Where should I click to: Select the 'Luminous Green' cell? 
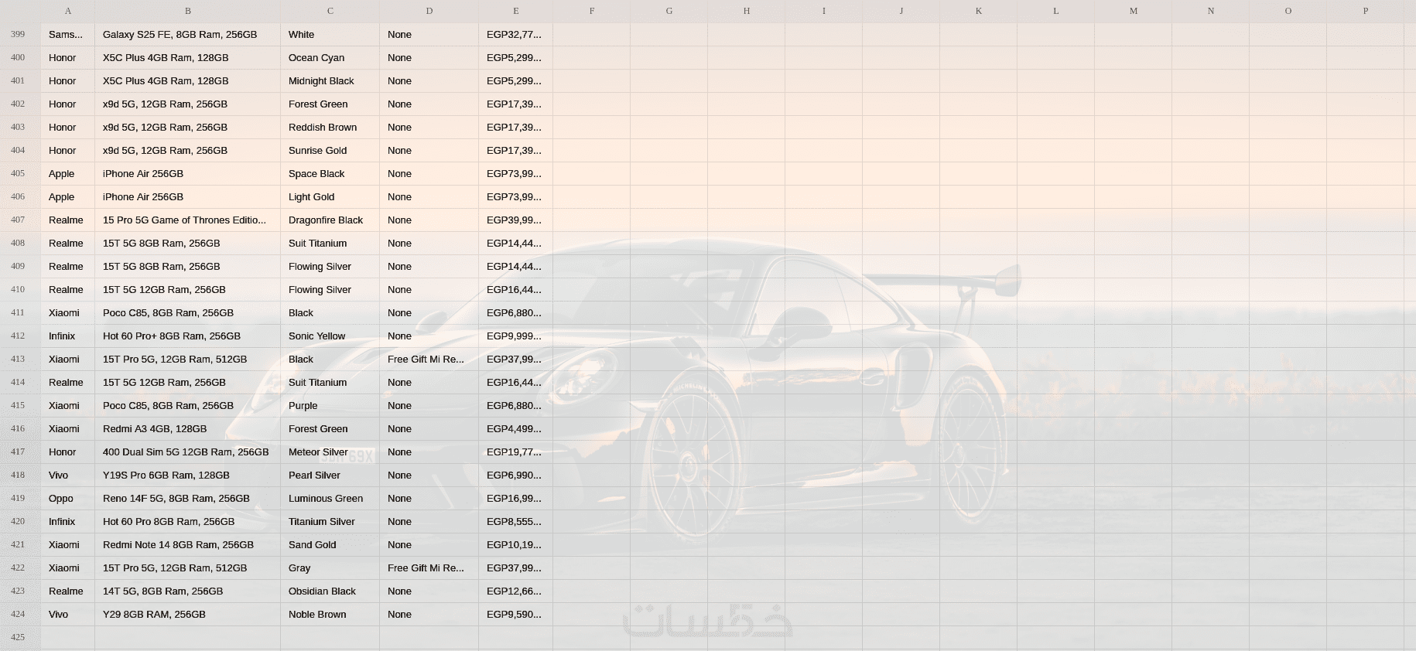330,499
